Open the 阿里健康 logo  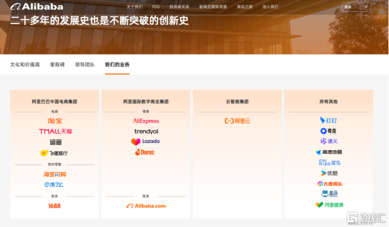click(329, 205)
